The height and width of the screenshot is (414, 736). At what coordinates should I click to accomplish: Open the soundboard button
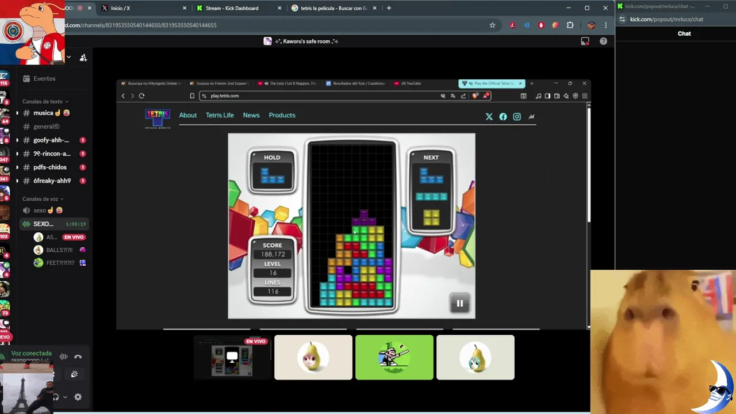pos(74,374)
